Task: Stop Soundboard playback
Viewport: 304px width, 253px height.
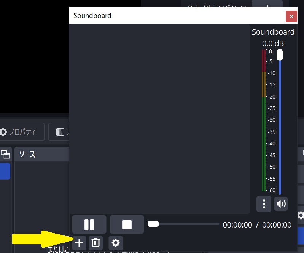Action: (x=127, y=224)
